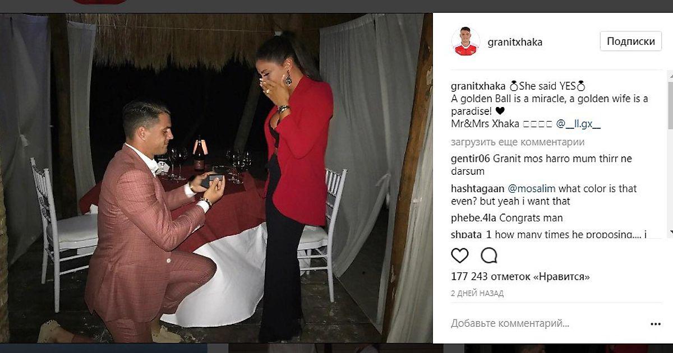This screenshot has width=673, height=353.
Task: Open the proposal photo
Action: (216, 178)
